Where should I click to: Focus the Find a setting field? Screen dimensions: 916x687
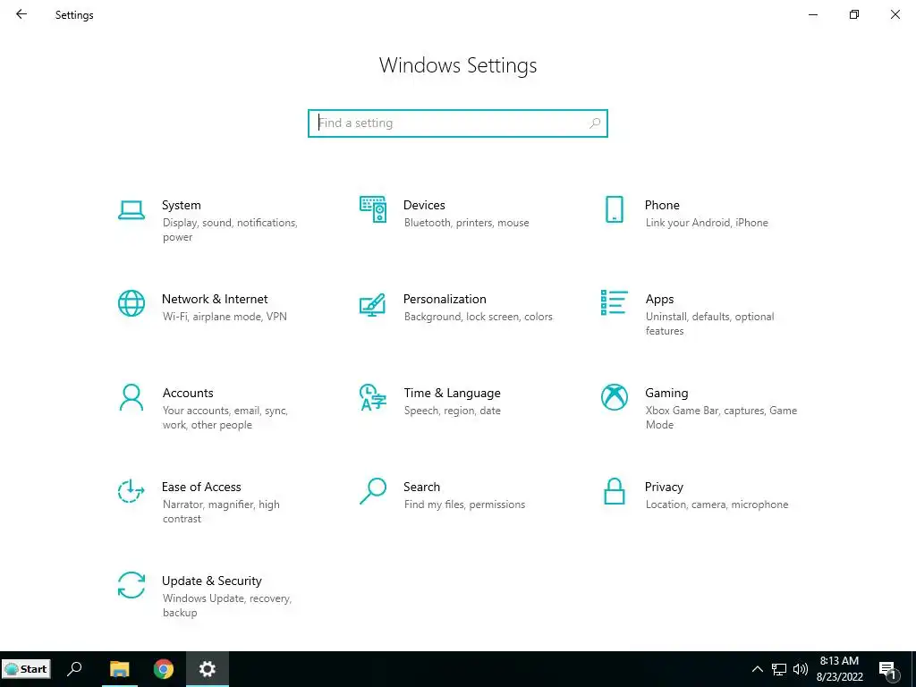(x=458, y=123)
